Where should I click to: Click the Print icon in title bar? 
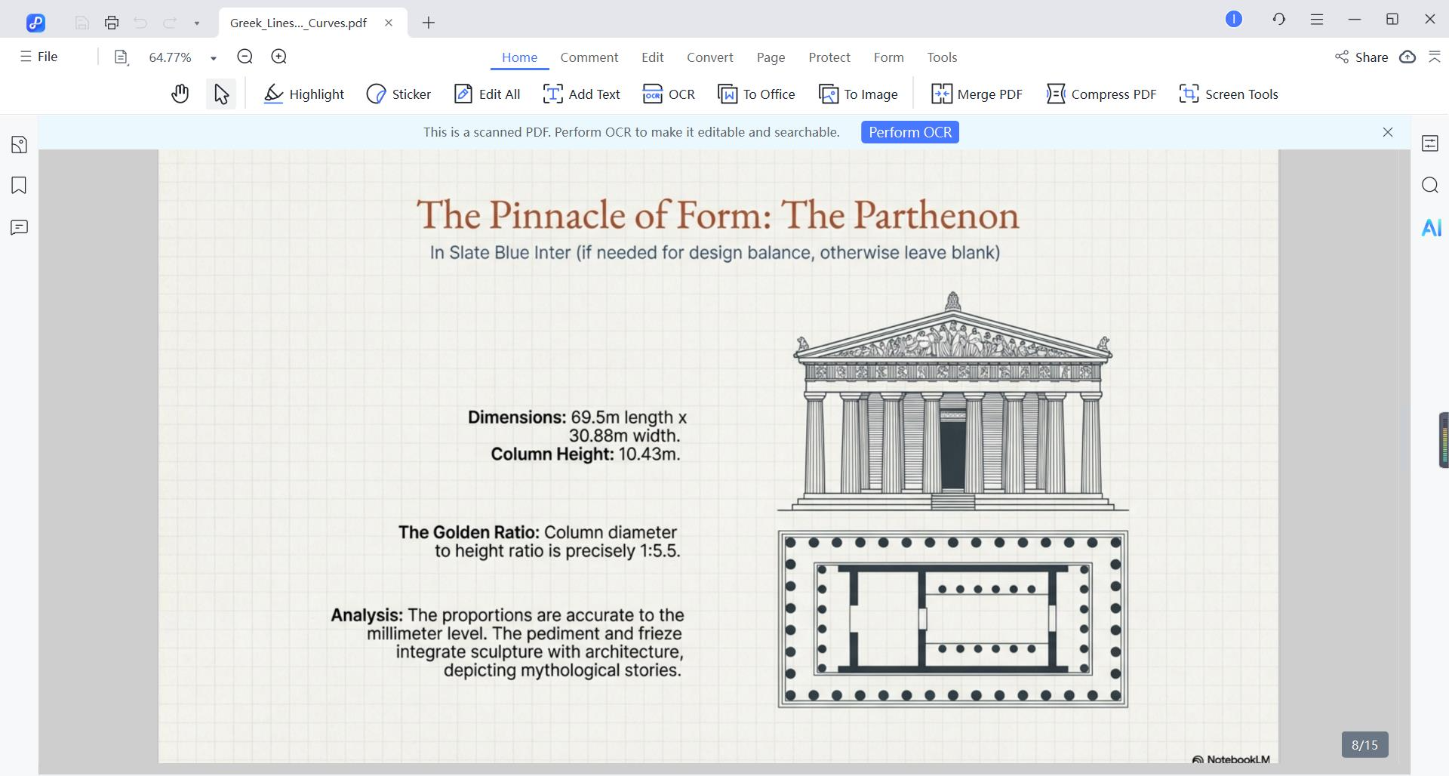[x=112, y=23]
